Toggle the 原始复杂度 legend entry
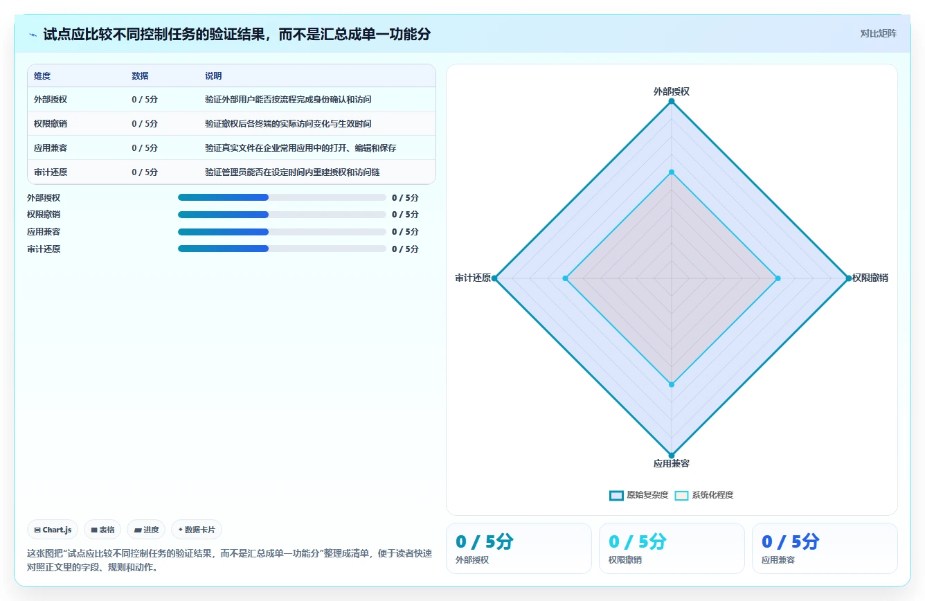The width and height of the screenshot is (925, 601). pyautogui.click(x=638, y=495)
